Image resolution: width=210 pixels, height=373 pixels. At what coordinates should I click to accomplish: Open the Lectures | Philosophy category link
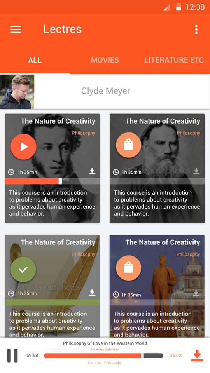point(105,363)
